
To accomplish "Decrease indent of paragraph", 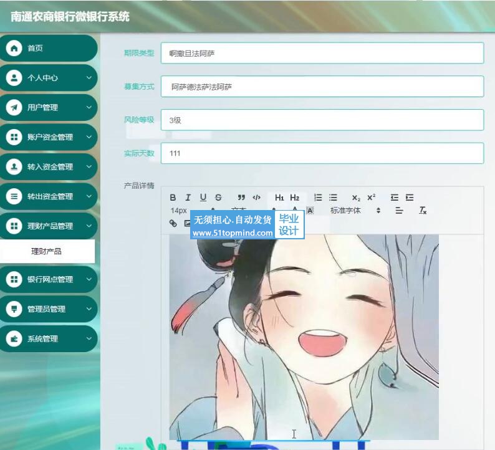I will [x=394, y=198].
